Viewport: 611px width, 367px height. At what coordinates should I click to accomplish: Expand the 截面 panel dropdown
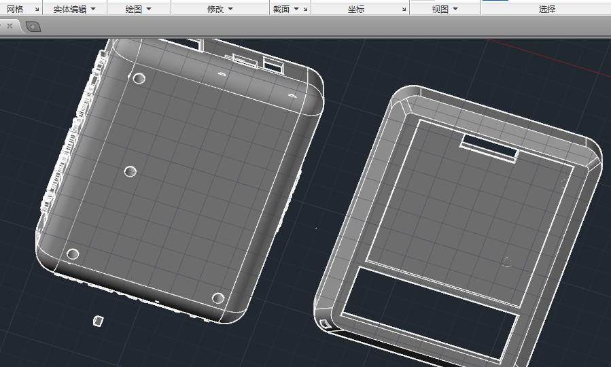point(296,9)
